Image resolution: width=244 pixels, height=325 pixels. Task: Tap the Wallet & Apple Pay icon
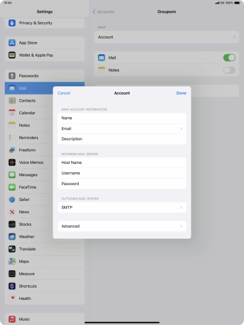(12, 55)
